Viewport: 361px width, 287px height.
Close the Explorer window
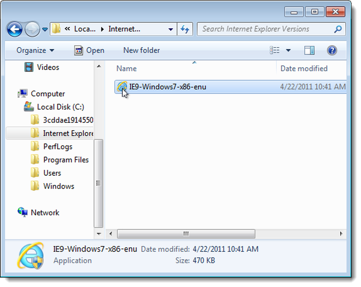click(335, 12)
